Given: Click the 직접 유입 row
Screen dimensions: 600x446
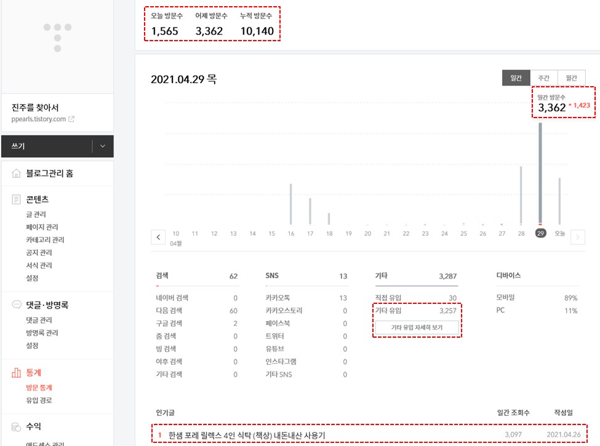Looking at the screenshot, I should click(416, 298).
